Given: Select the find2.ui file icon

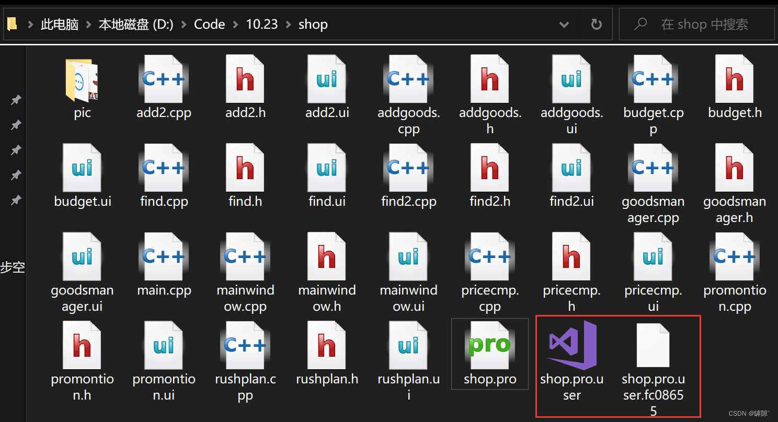Looking at the screenshot, I should point(571,168).
